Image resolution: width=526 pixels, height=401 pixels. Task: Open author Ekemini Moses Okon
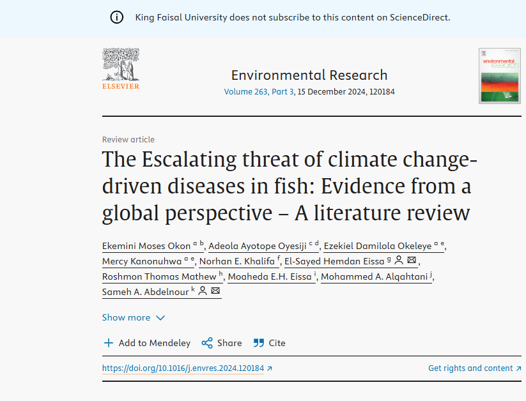coord(146,246)
